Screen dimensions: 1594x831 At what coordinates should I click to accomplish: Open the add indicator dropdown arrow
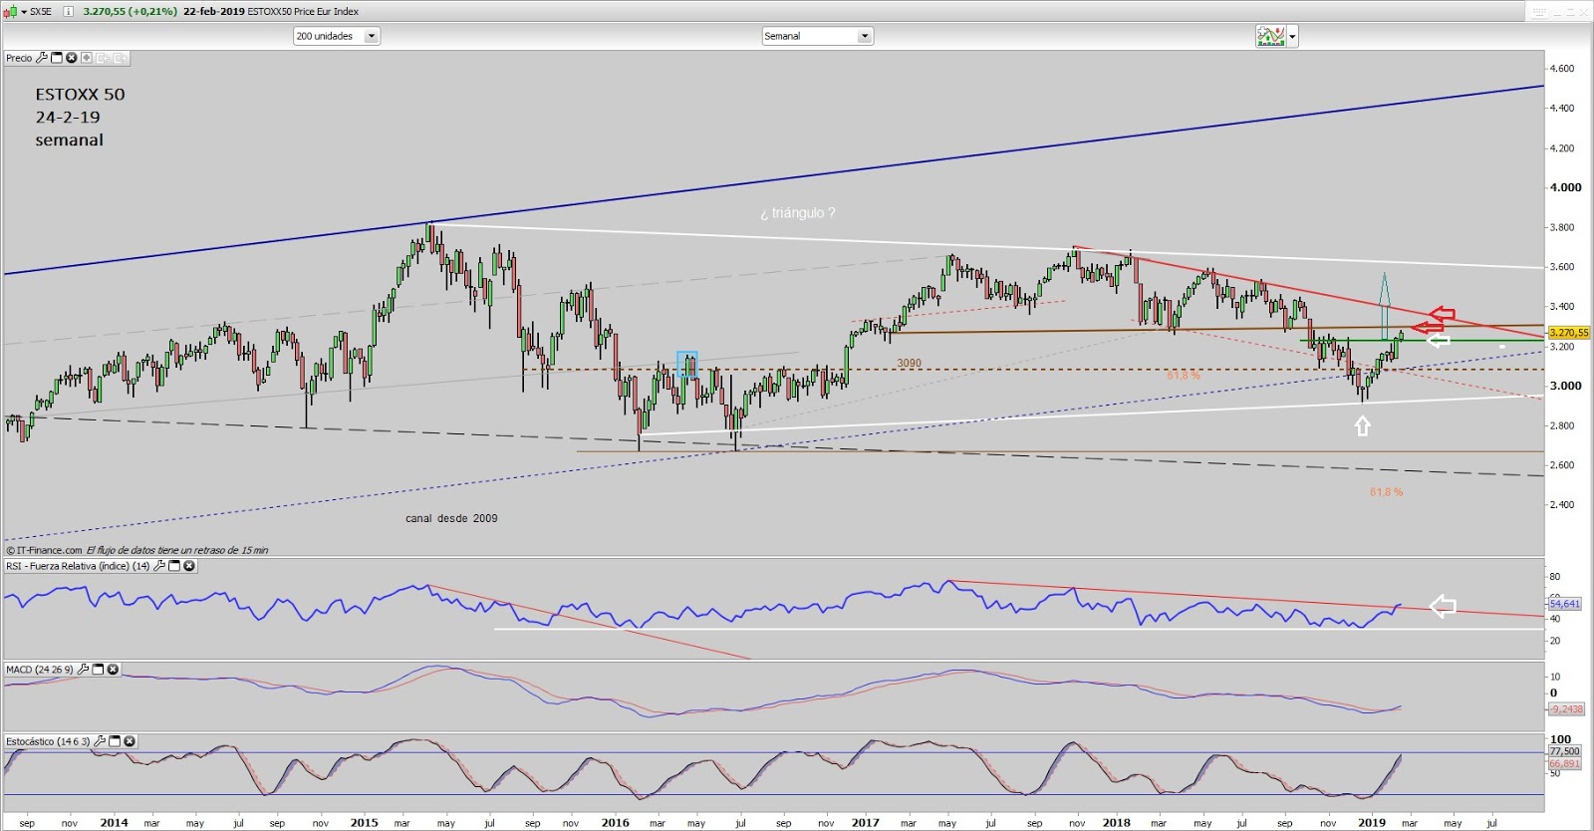[x=1292, y=37]
